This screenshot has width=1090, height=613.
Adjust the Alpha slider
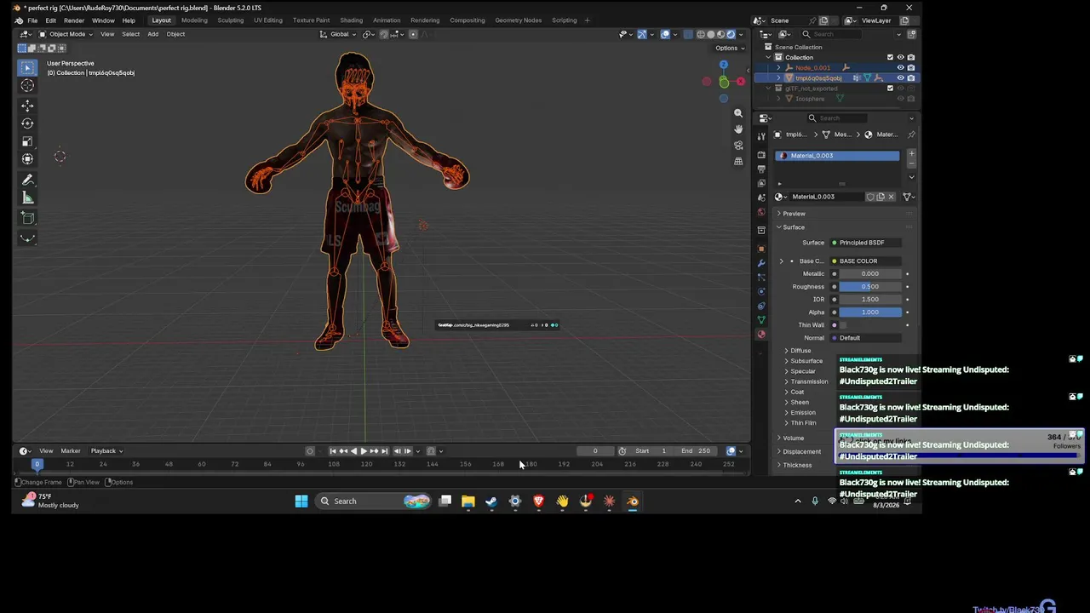coord(870,312)
